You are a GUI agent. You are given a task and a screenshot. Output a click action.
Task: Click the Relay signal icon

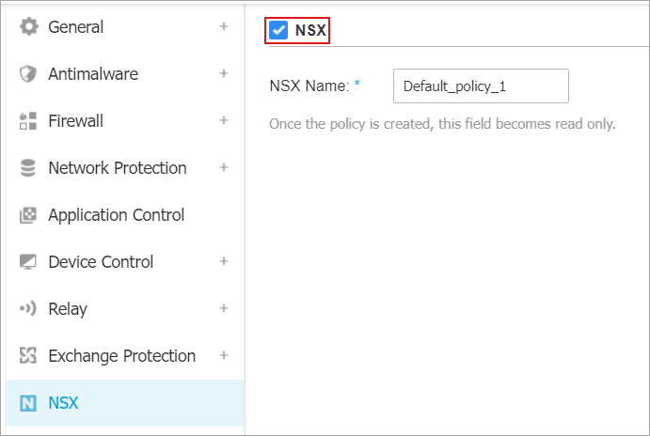(x=28, y=309)
